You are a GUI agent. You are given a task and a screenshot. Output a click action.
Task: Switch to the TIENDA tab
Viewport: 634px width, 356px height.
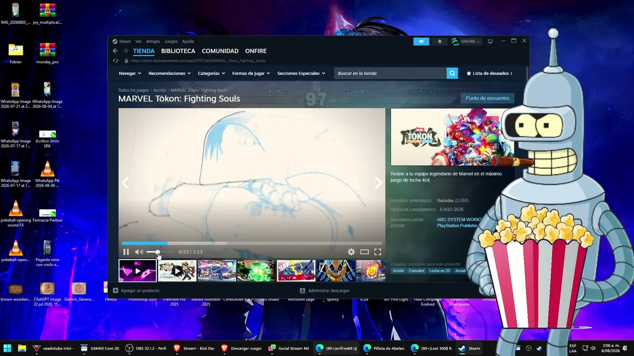(144, 51)
